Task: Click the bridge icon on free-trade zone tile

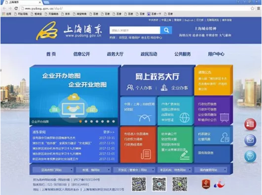Action: [x=145, y=118]
